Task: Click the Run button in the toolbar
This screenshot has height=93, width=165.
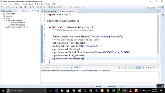Action: click(x=21, y=7)
